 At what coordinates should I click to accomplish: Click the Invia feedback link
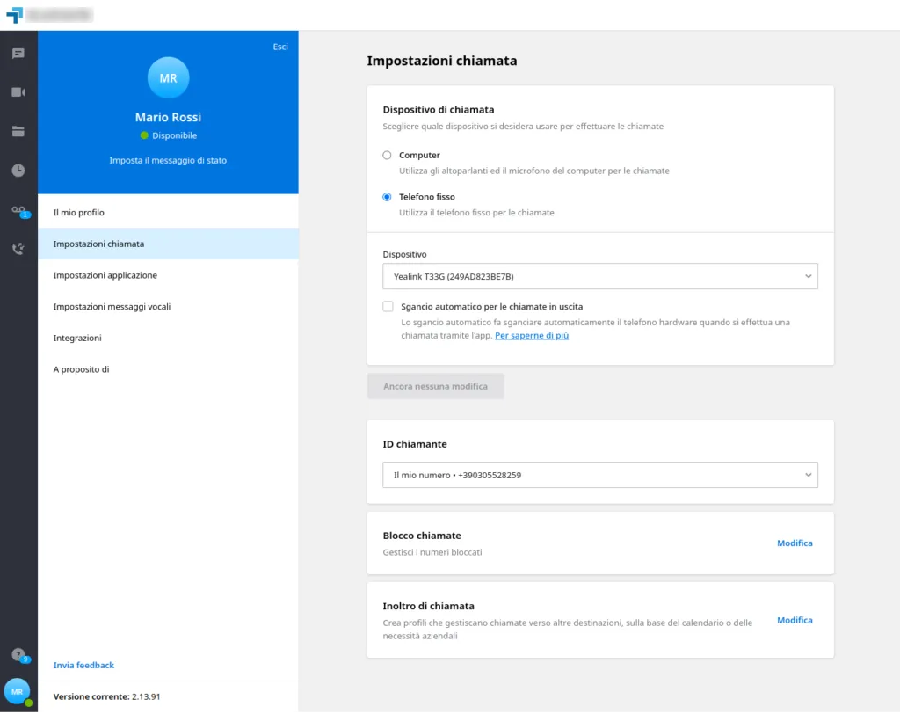[x=83, y=665]
